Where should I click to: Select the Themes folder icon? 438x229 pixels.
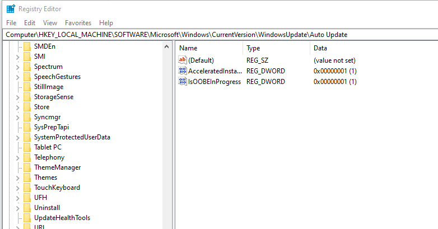pyautogui.click(x=27, y=177)
